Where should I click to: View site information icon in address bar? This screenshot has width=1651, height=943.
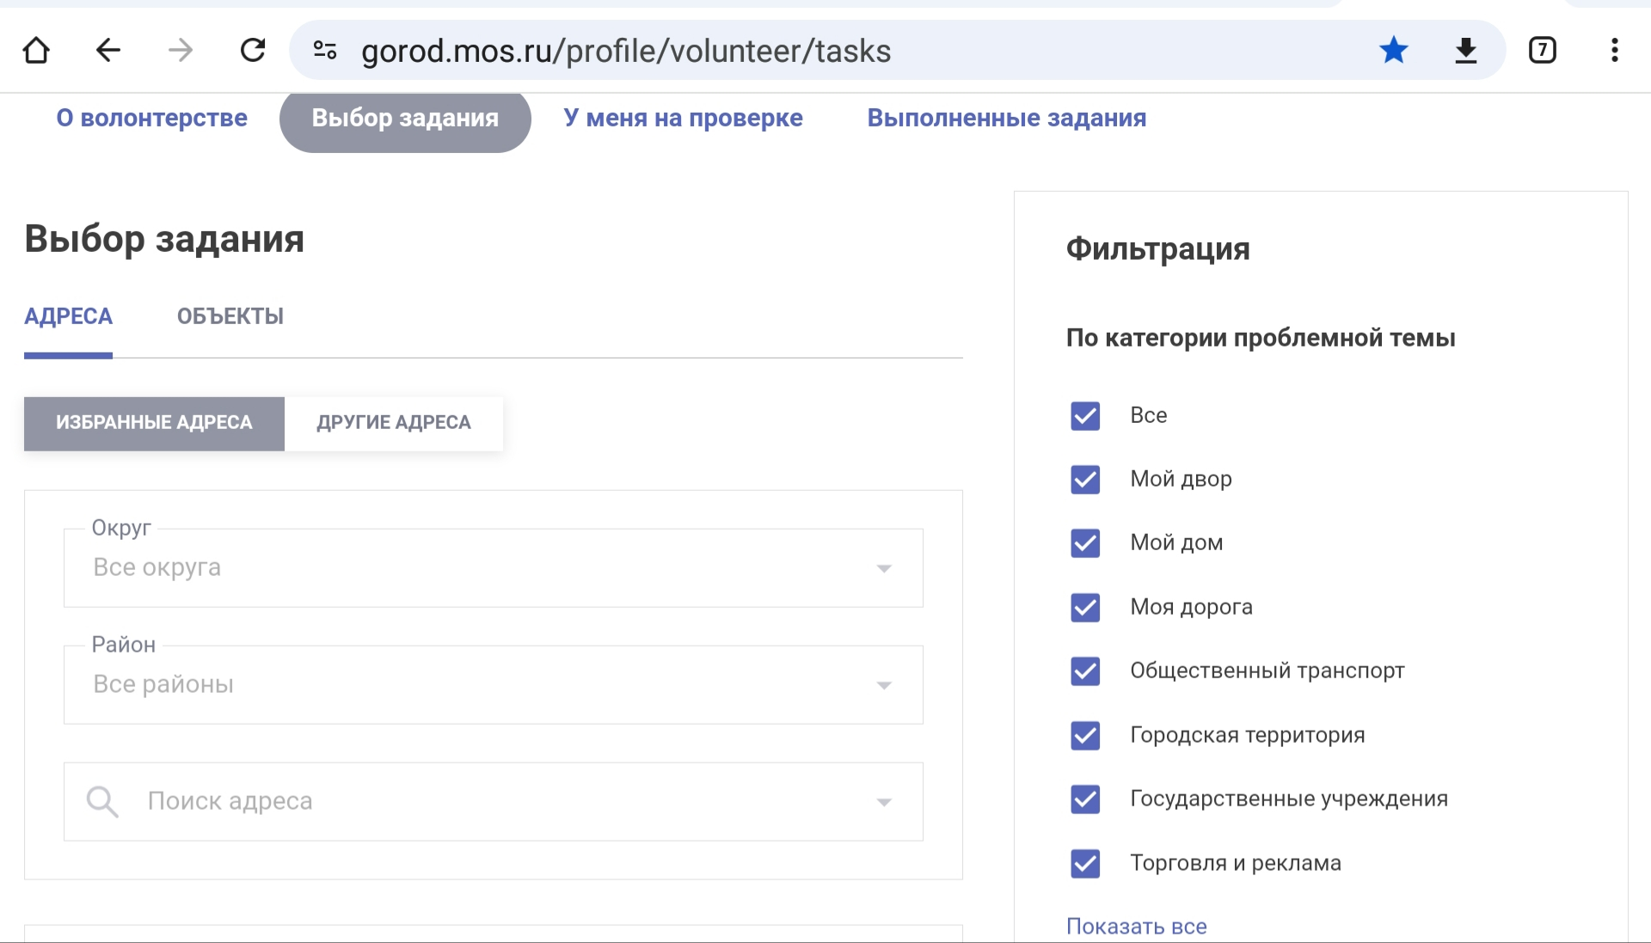pyautogui.click(x=325, y=51)
